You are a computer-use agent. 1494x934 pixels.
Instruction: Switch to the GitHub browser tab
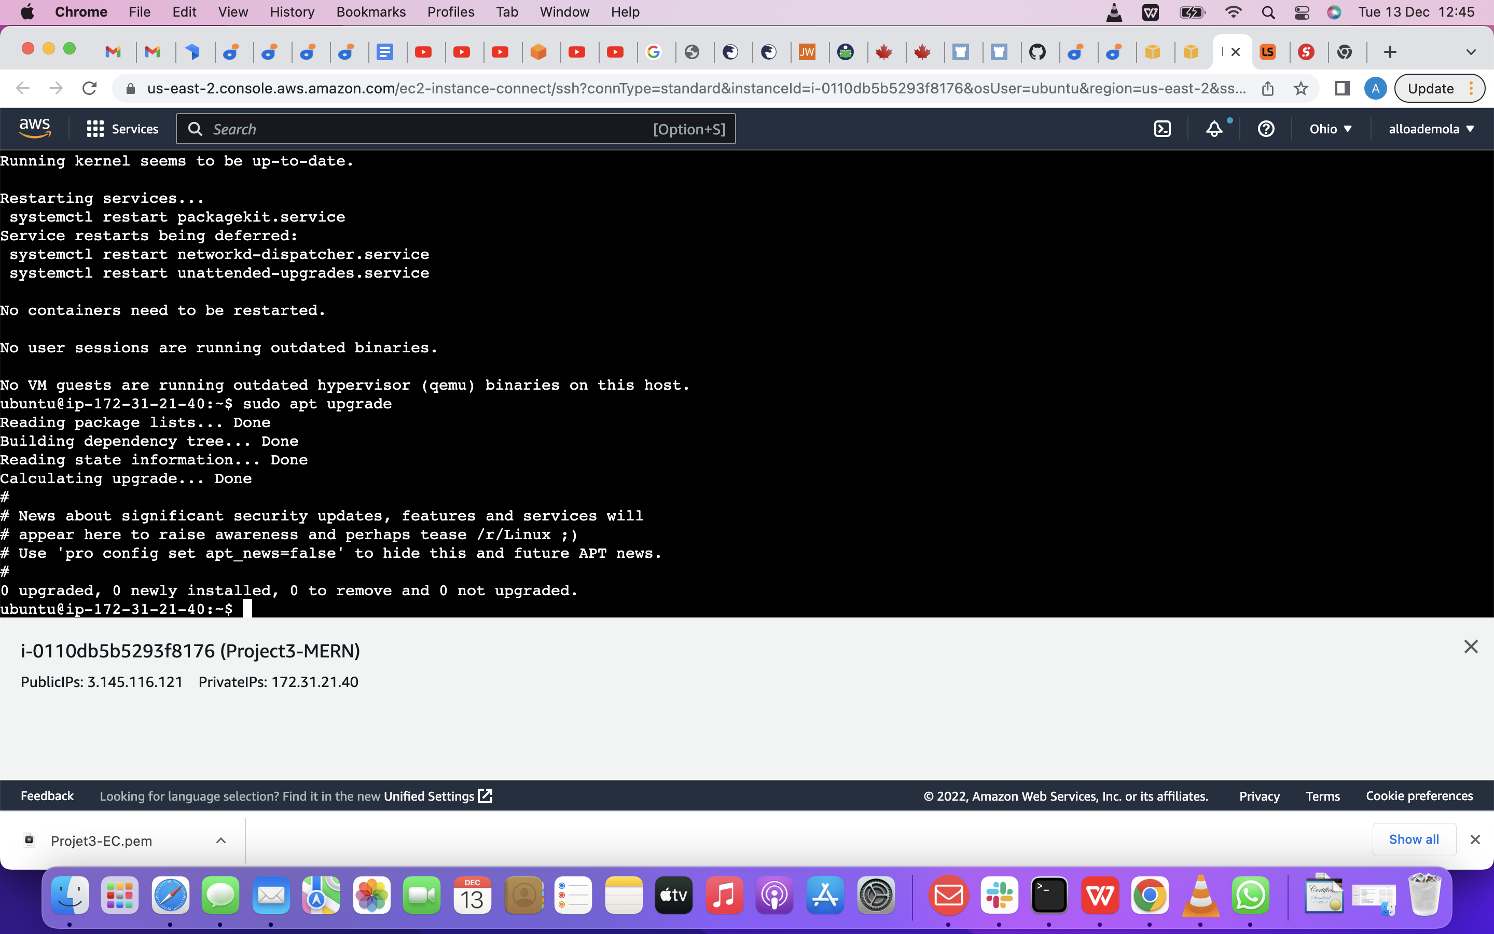click(x=1039, y=51)
